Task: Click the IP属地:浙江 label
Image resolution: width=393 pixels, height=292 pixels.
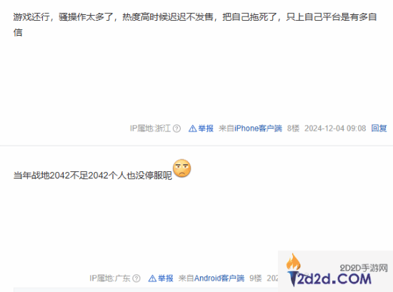Action: point(150,129)
